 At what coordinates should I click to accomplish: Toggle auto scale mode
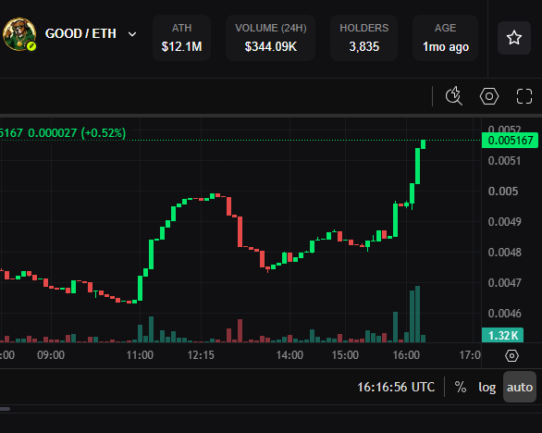(x=520, y=387)
